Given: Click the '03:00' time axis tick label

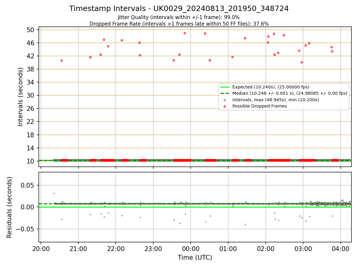Looking at the screenshot, I should point(303,248).
